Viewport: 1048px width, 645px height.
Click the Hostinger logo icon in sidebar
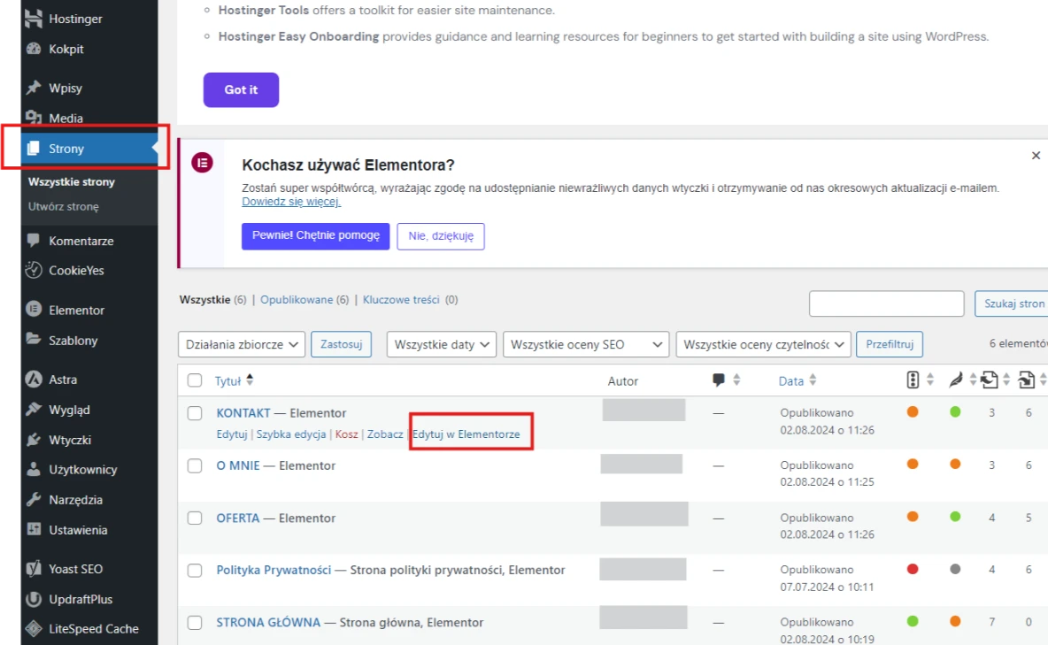[x=34, y=19]
